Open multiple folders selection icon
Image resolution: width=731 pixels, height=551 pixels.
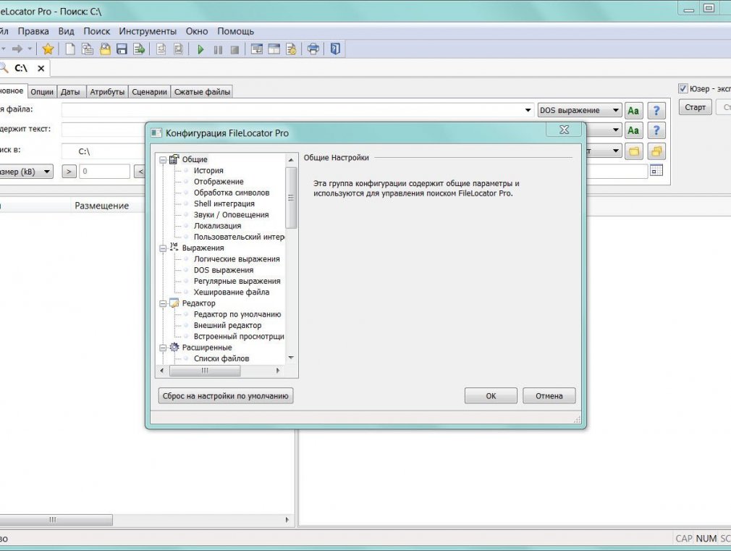point(656,151)
